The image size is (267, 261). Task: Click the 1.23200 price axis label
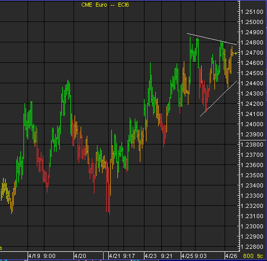252,206
